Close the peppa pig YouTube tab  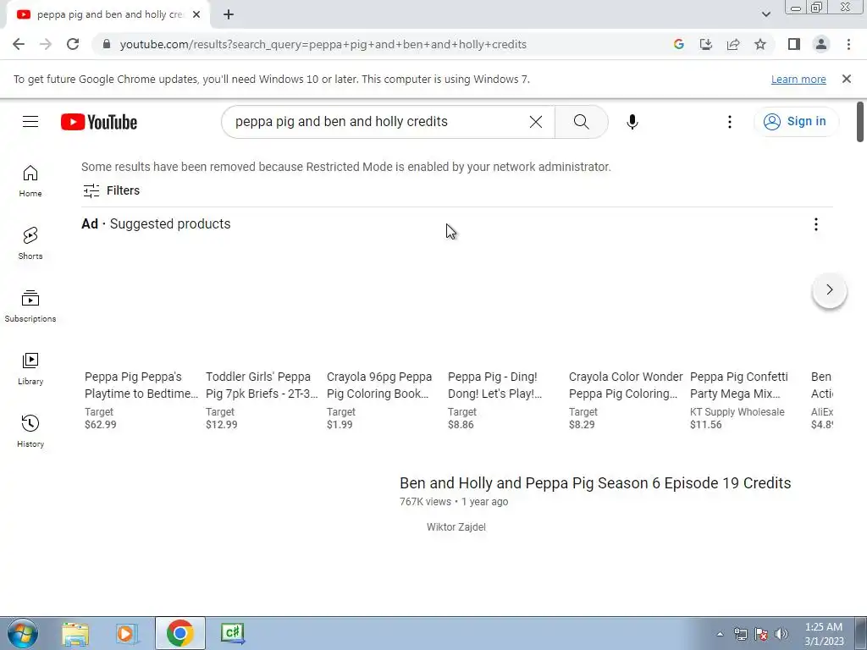[196, 15]
